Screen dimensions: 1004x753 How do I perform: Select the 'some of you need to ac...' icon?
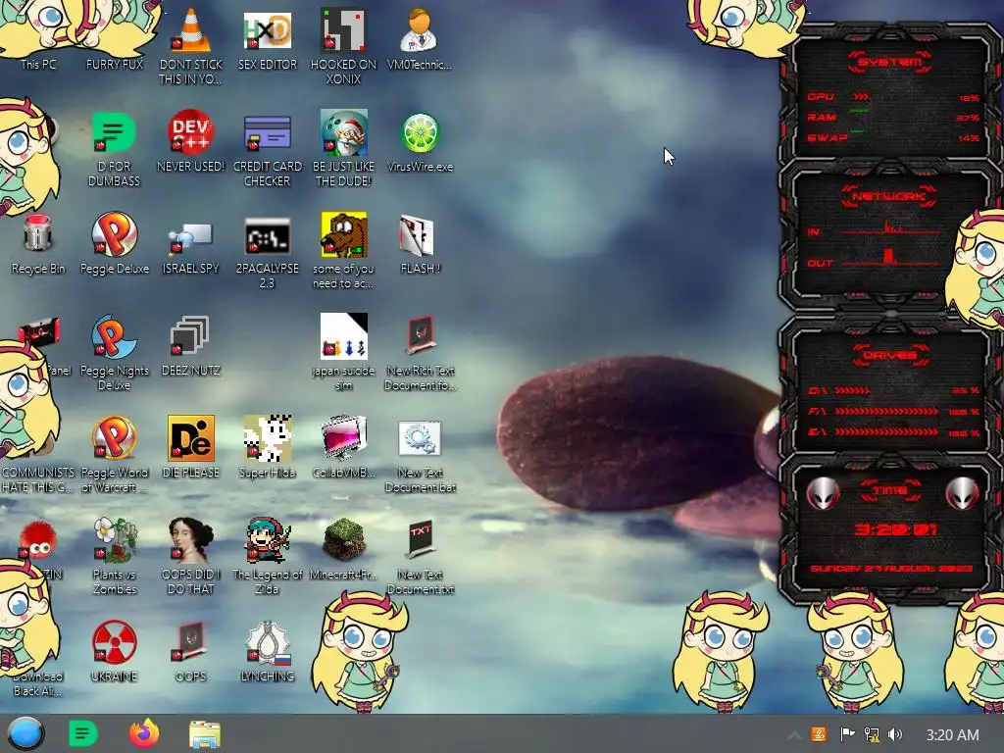pyautogui.click(x=343, y=250)
